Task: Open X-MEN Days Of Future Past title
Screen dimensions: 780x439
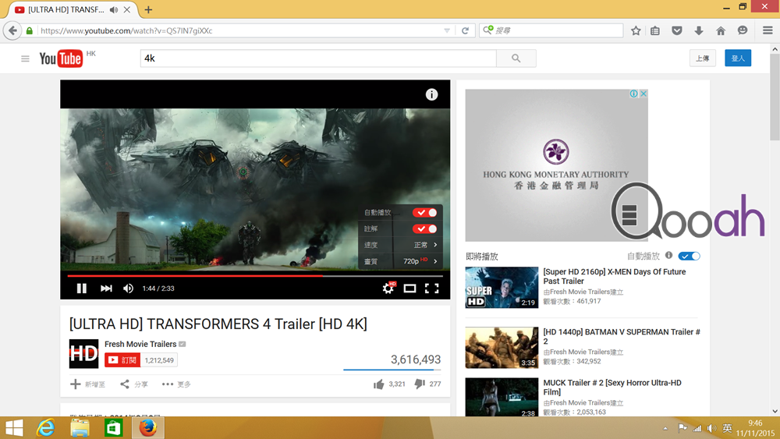Action: click(615, 277)
